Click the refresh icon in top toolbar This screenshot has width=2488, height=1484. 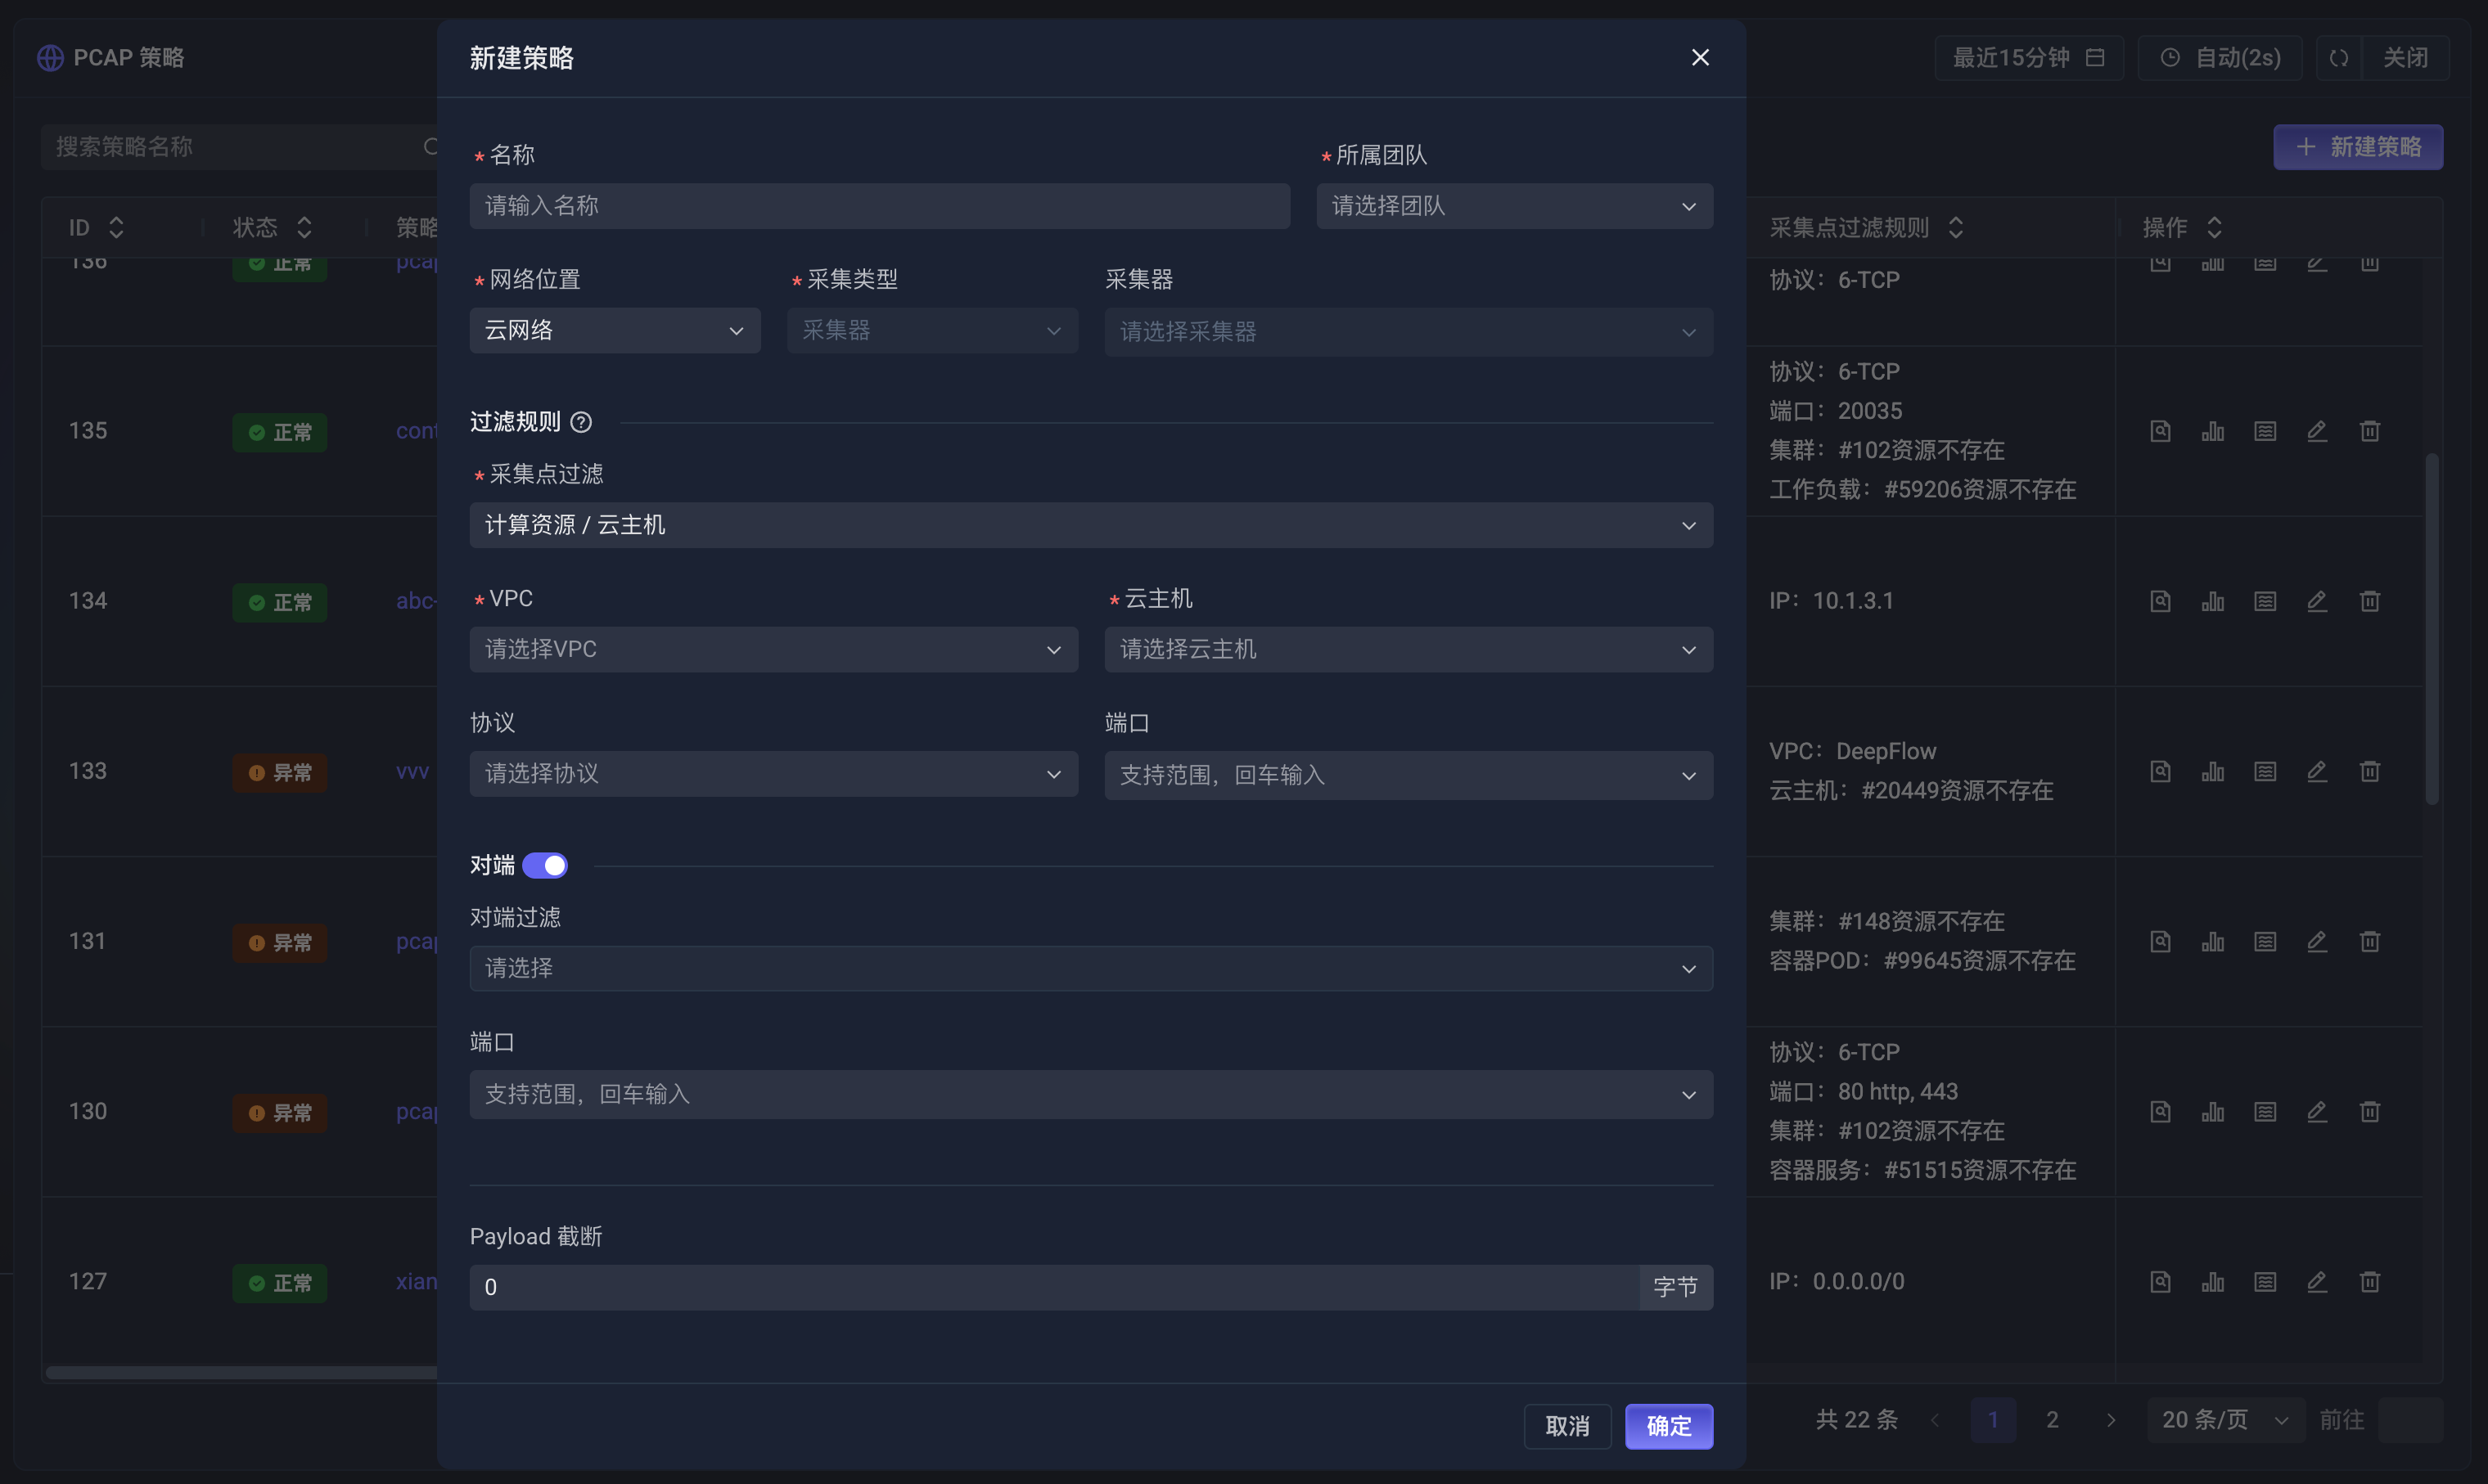2338,58
